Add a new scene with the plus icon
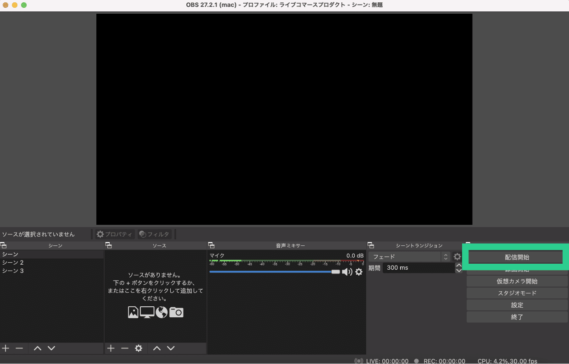 coord(6,348)
